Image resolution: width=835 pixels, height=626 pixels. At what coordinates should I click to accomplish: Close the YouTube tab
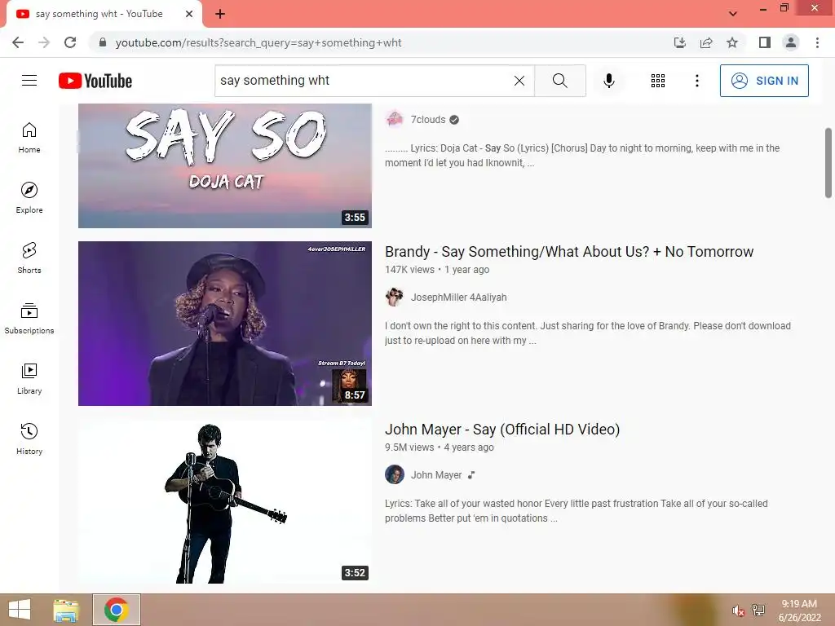(x=189, y=14)
